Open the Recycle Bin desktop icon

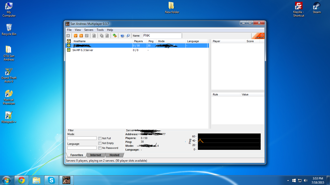9,29
